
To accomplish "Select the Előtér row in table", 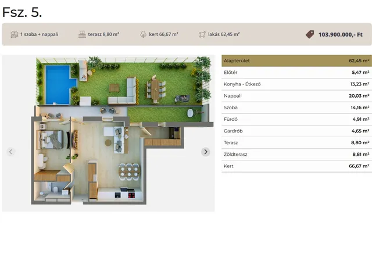I will pos(296,73).
